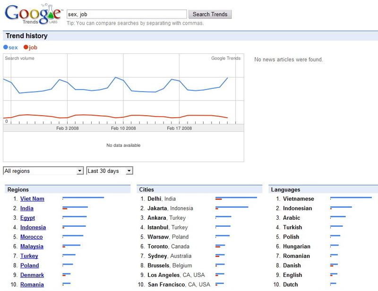
Task: Select the Denmark region link
Action: (32, 275)
